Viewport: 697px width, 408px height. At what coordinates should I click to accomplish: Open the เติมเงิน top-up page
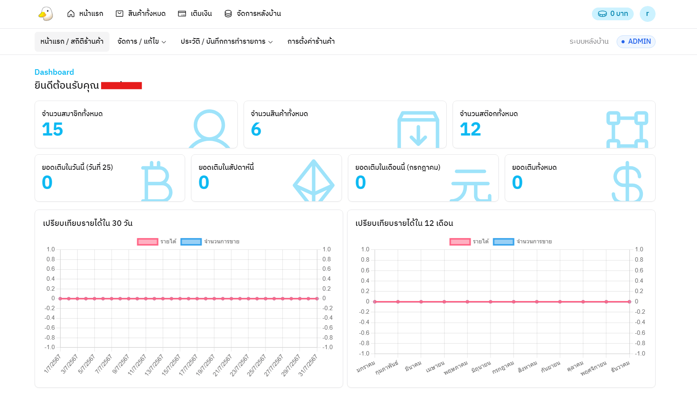pos(195,14)
